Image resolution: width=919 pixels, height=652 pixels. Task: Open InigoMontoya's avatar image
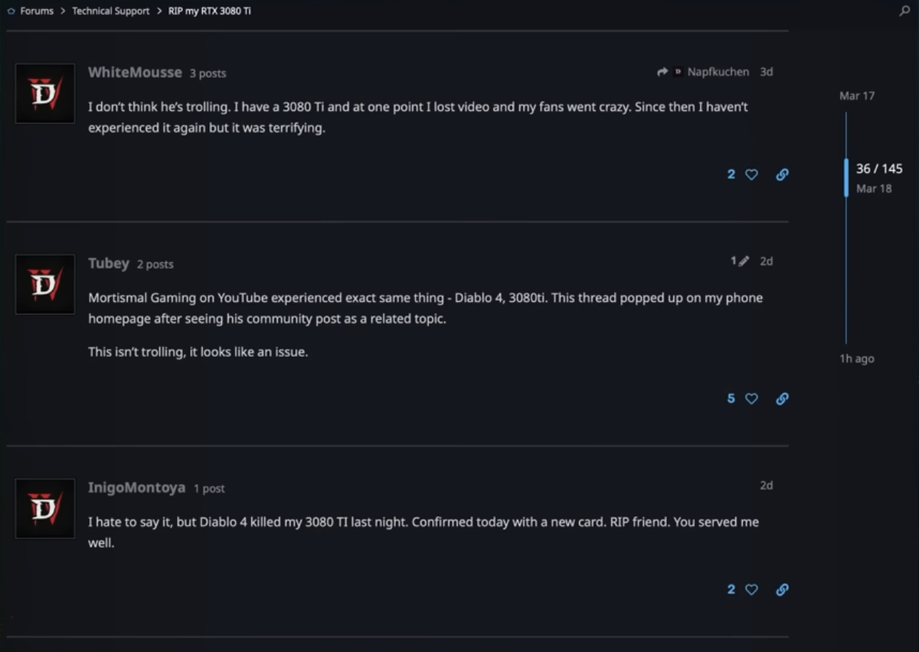tap(45, 509)
